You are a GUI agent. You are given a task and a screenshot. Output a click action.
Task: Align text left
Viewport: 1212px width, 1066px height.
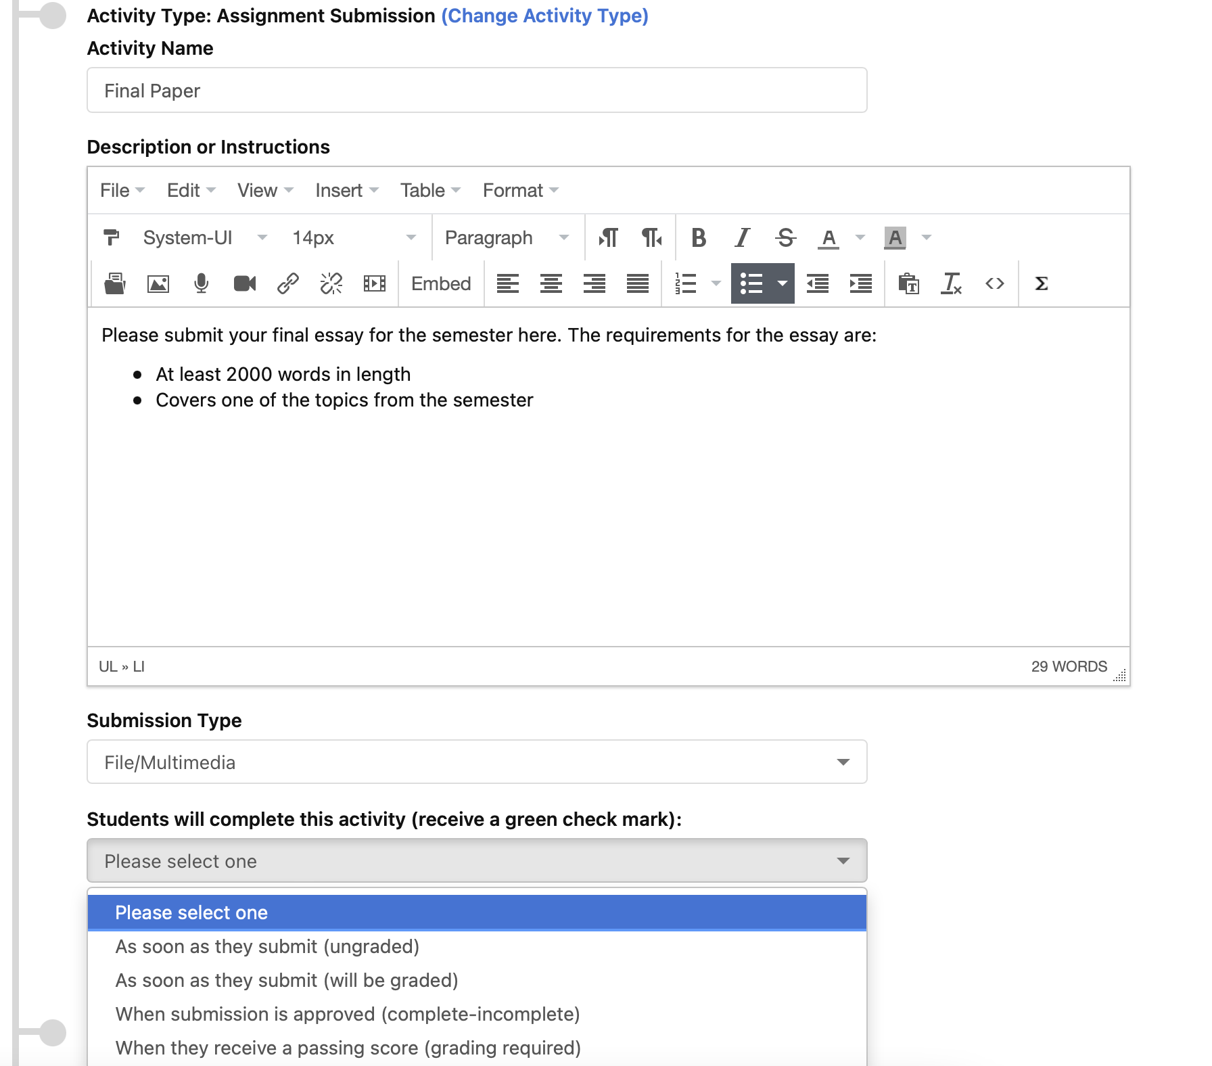coord(508,283)
